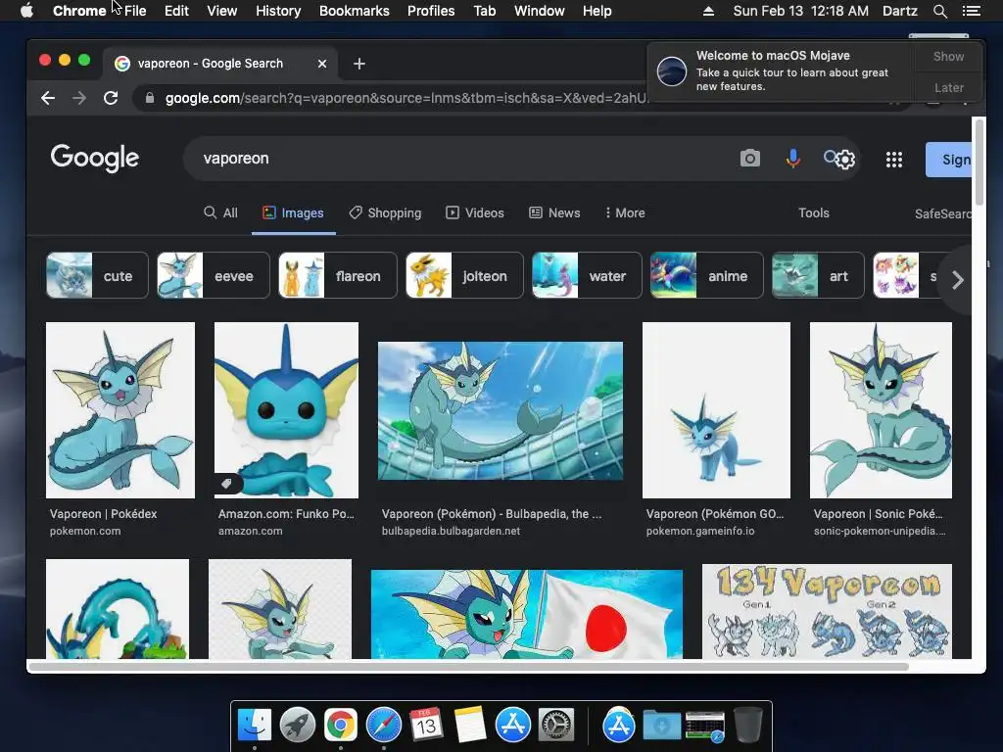Select the Images tab
The height and width of the screenshot is (752, 1003).
293,212
